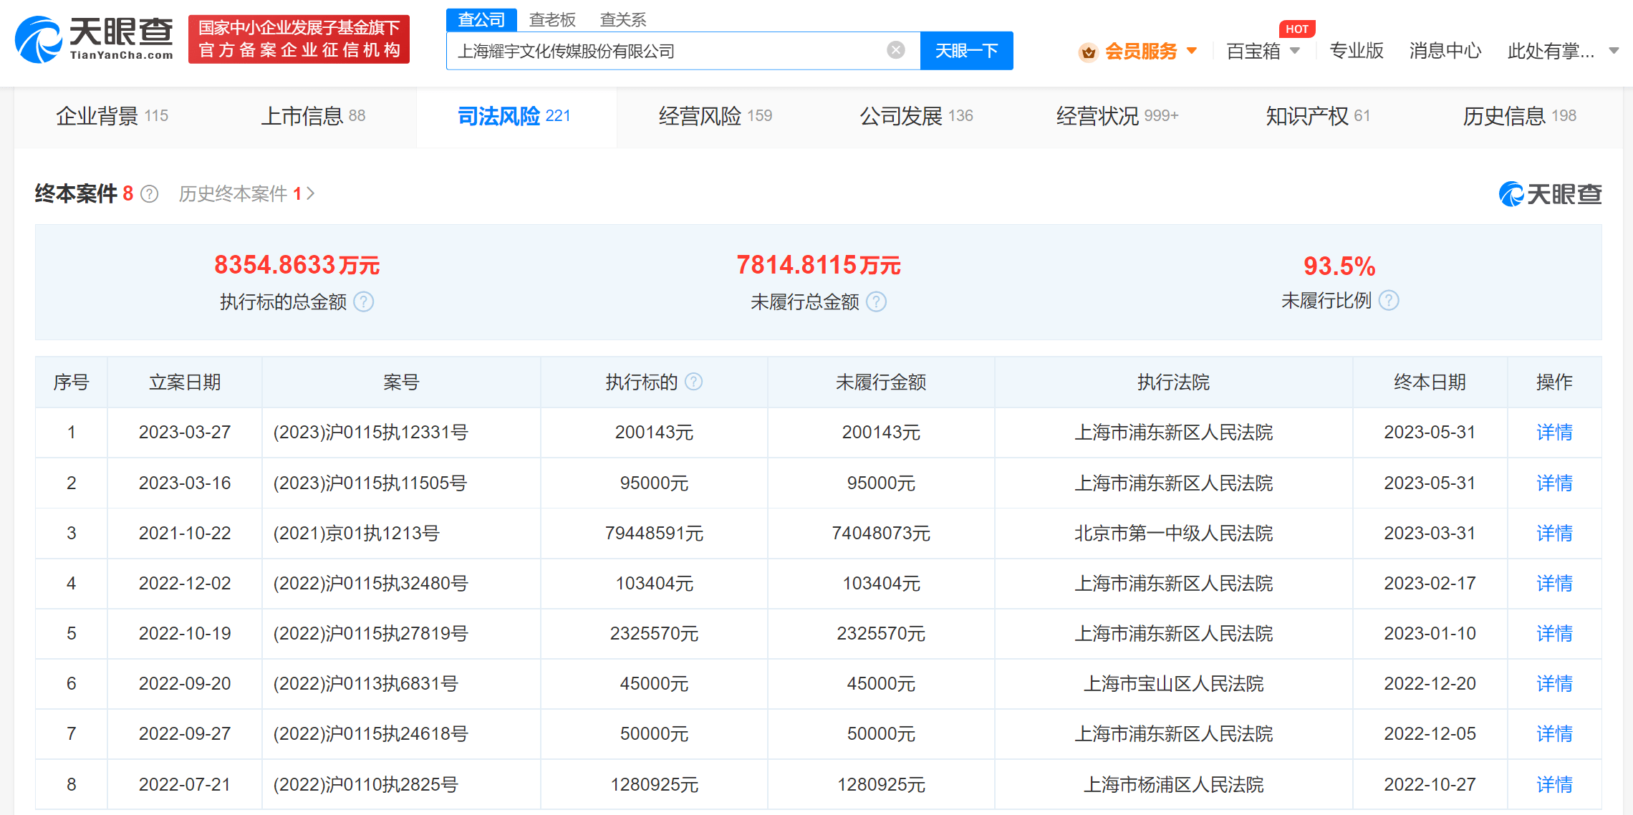
Task: Open help icon next to 未履行比例
Action: point(1388,301)
